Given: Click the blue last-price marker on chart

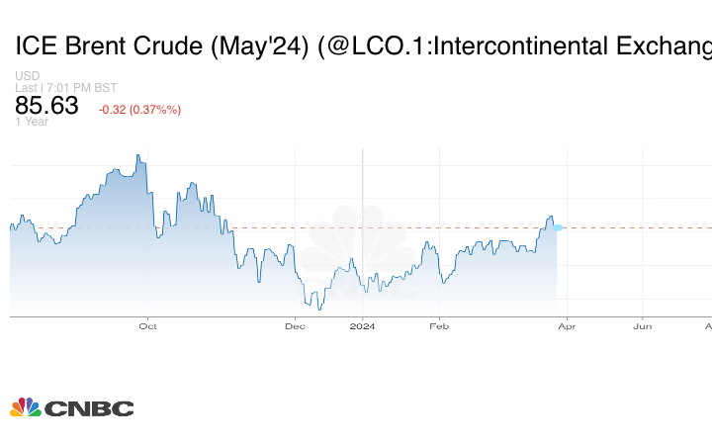Looking at the screenshot, I should (x=558, y=227).
